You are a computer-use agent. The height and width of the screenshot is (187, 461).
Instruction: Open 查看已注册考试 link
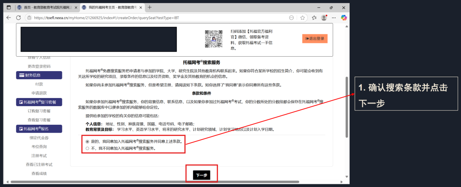(39, 164)
